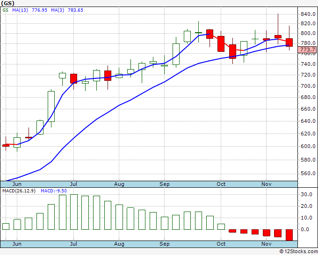Select the 740.0 price axis label

click(x=308, y=64)
